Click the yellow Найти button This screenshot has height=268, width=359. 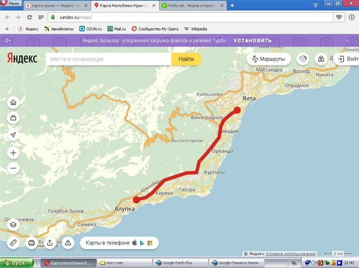(186, 59)
